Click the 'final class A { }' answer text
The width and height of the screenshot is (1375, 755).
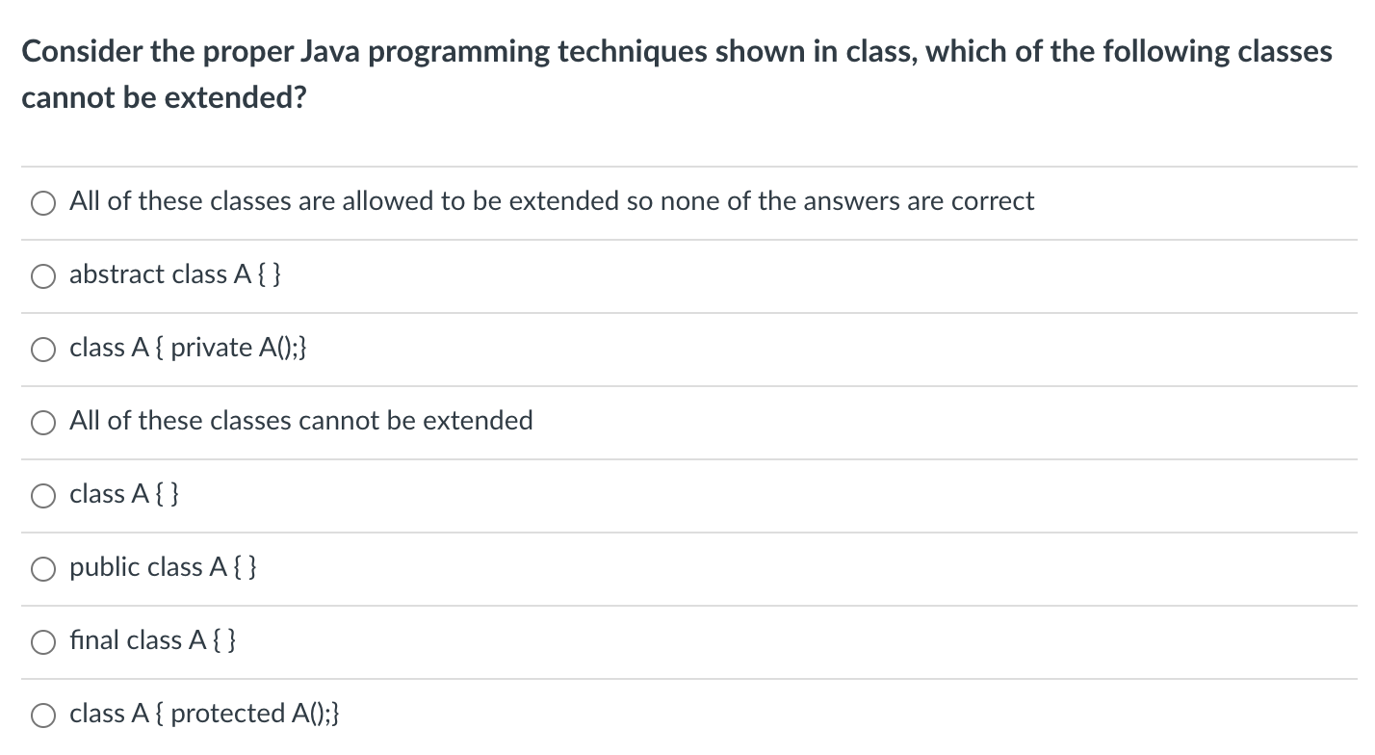pos(152,639)
